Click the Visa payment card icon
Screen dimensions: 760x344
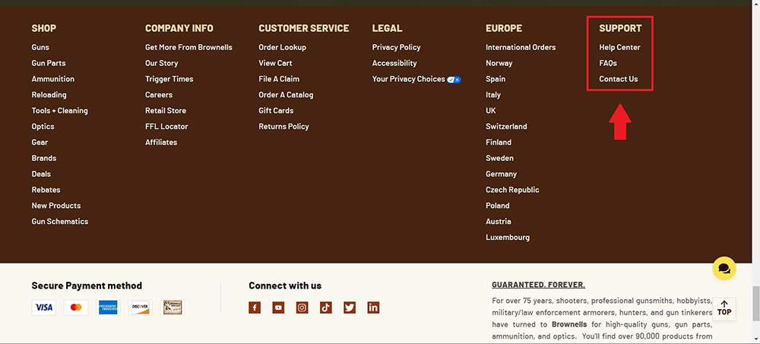click(x=43, y=308)
